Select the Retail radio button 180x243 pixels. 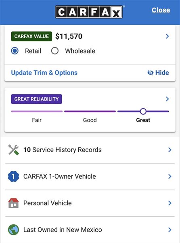coord(15,51)
